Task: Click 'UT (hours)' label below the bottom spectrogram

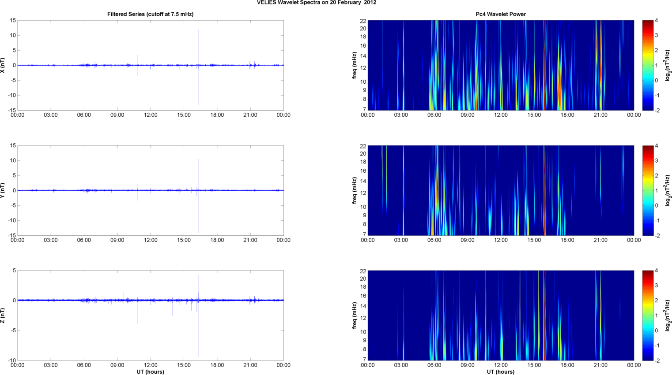Action: point(500,372)
